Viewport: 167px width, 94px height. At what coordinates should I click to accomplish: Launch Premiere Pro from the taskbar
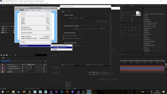click(57, 92)
